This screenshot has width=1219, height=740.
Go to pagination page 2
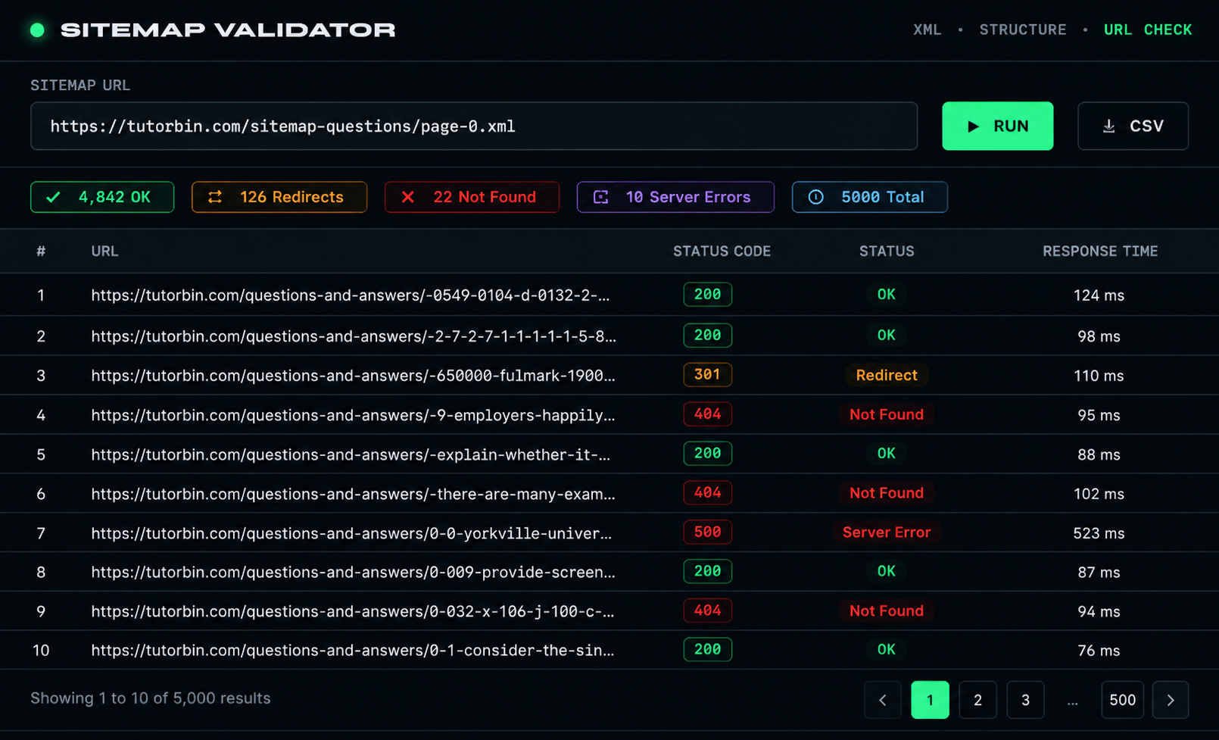977,700
